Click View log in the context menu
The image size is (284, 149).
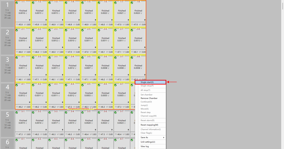144,146
